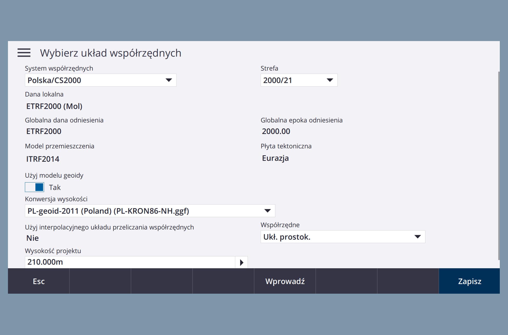Open System współrzędnych dropdown Polska/CS2000
Image resolution: width=508 pixels, height=335 pixels.
click(x=100, y=80)
